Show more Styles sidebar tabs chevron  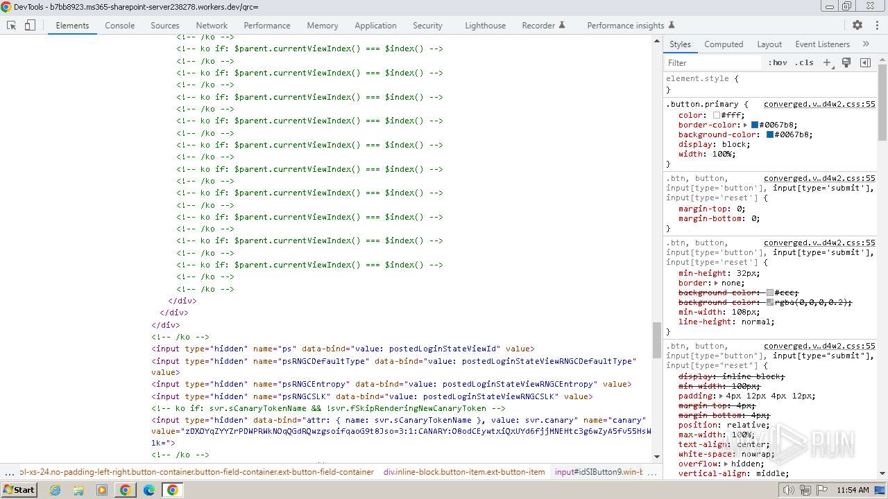coord(866,44)
